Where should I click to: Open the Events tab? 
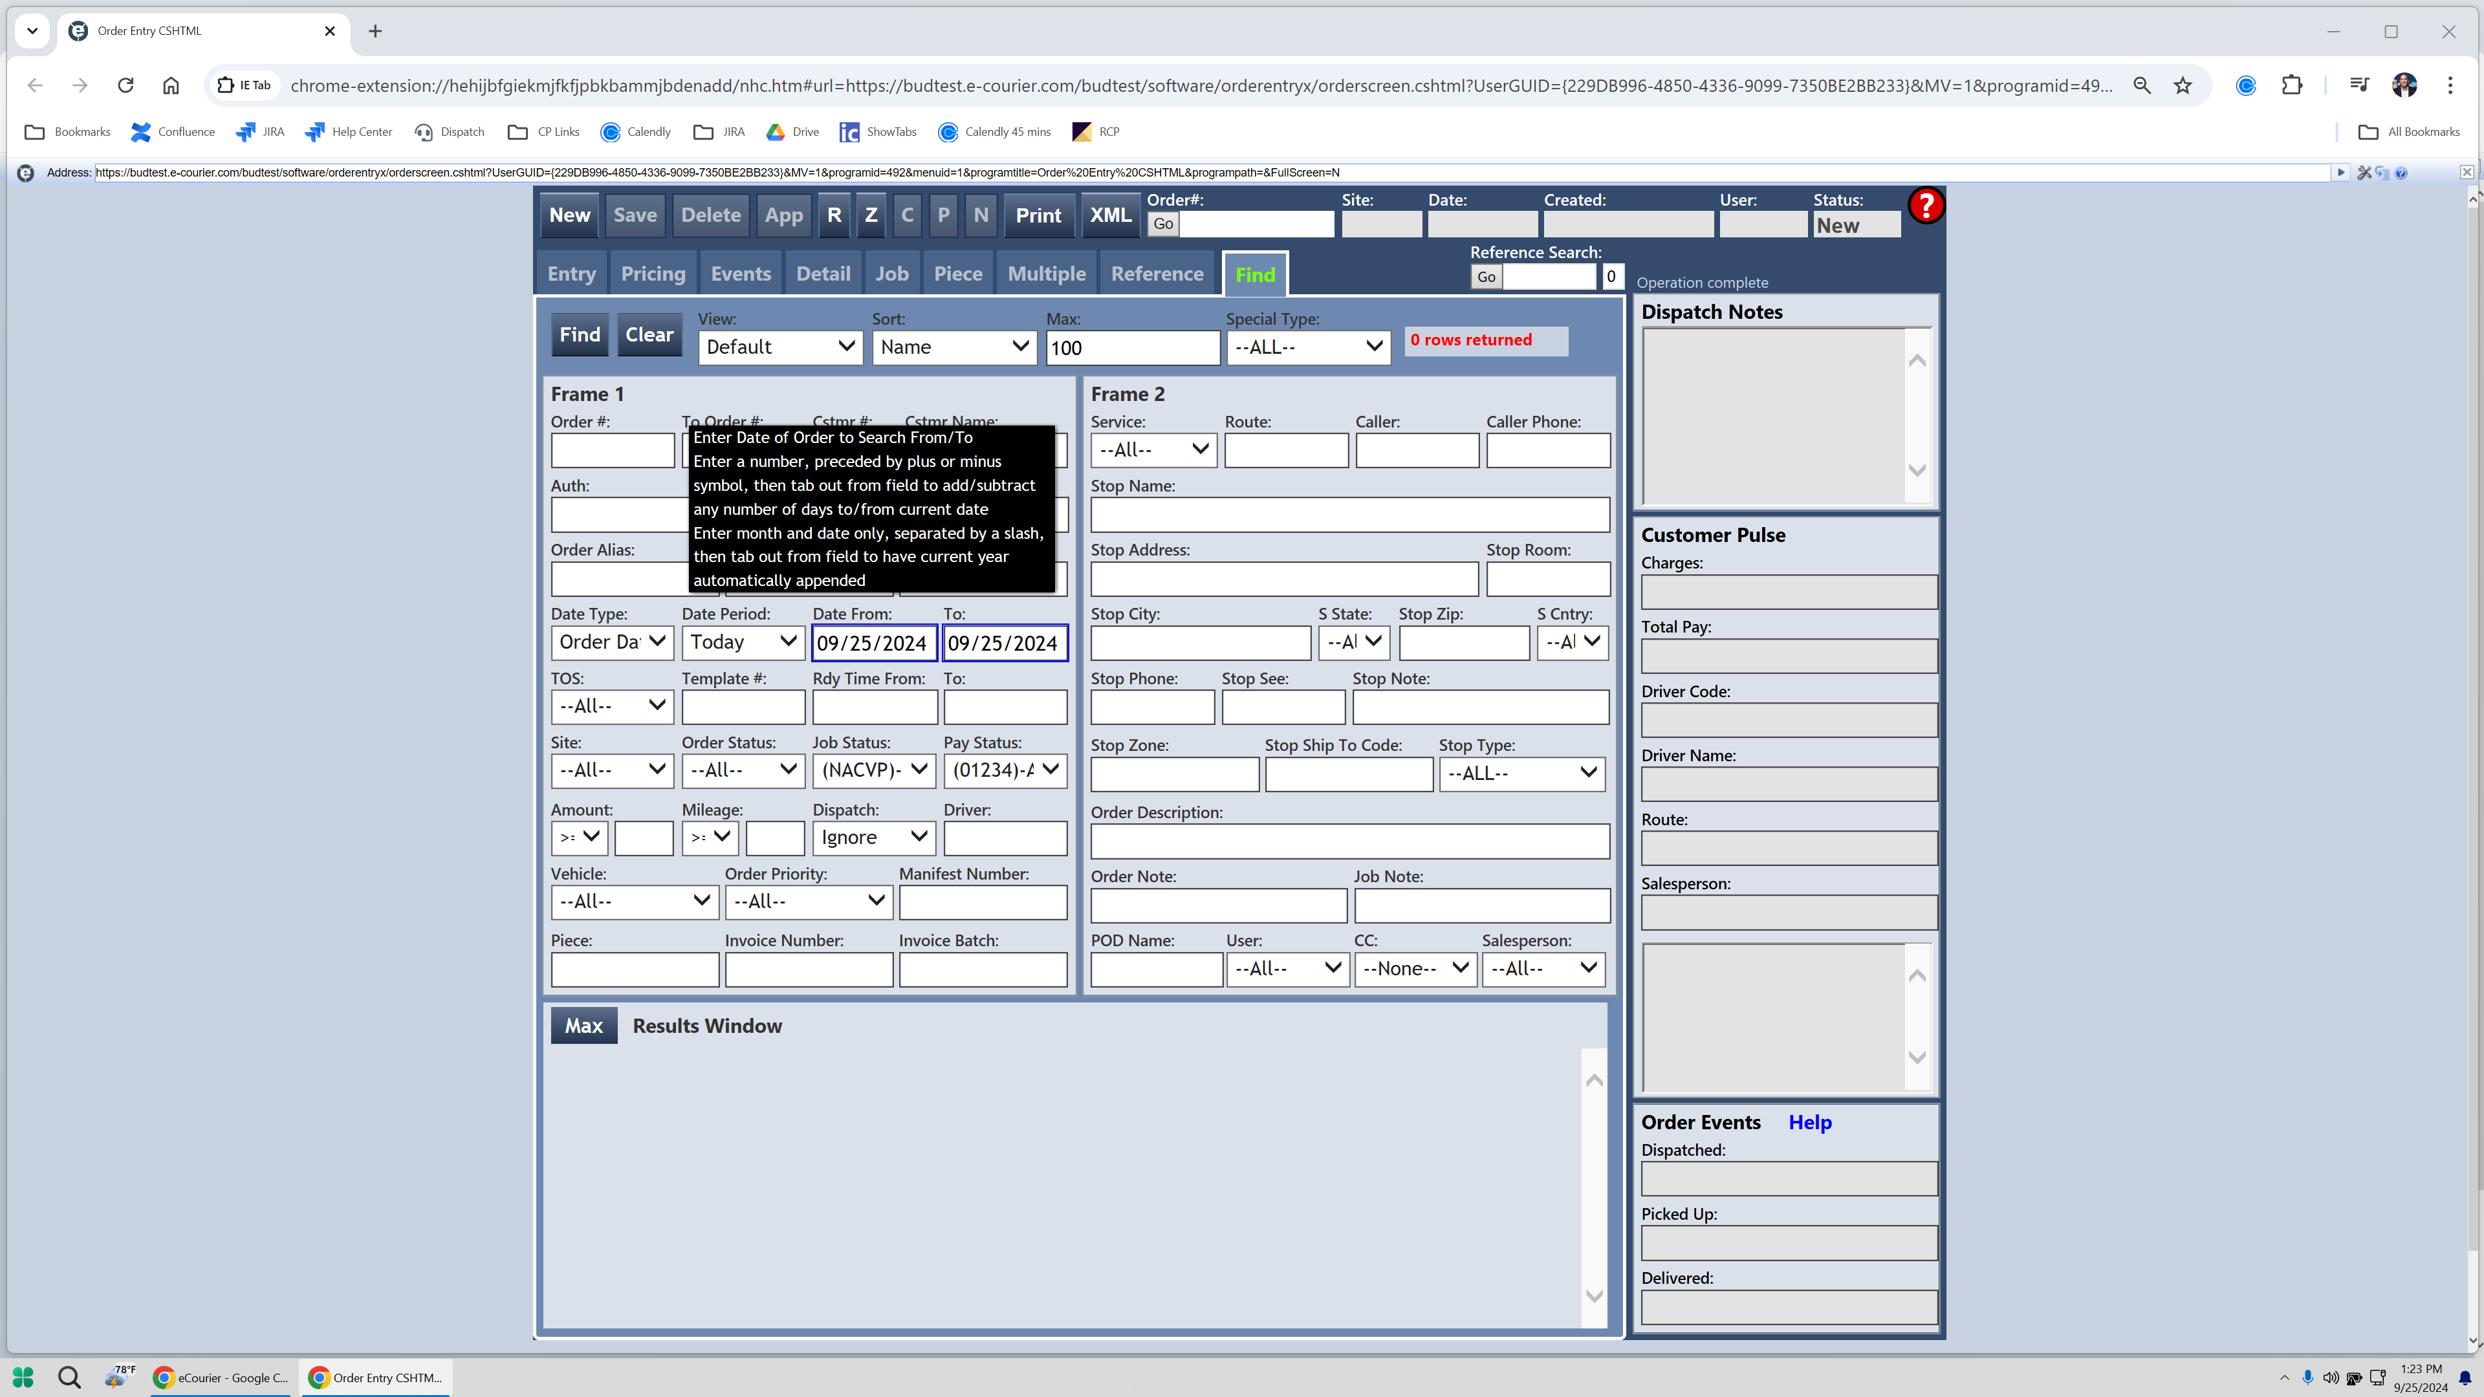tap(741, 274)
